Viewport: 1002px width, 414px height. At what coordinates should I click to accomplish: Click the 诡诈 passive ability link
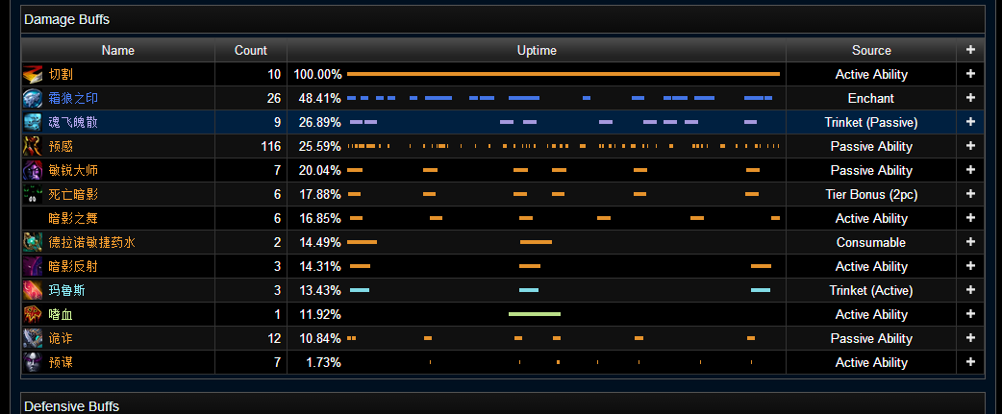[61, 338]
